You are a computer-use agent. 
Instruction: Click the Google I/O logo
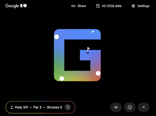coord(16,6)
